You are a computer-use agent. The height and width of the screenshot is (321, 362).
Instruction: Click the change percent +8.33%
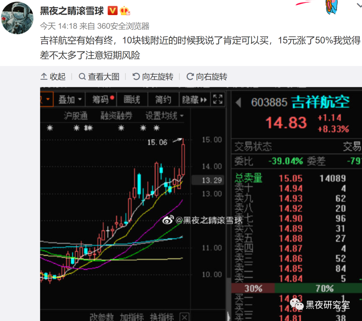[333, 129]
